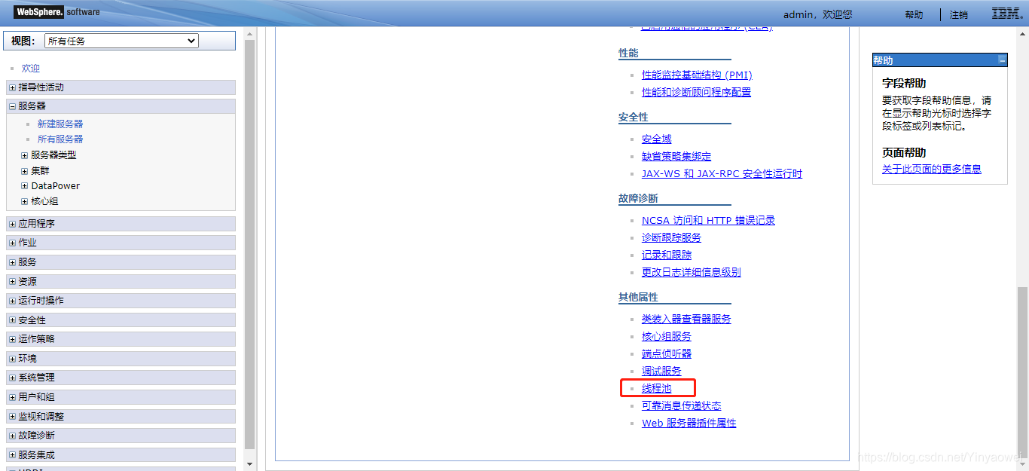Screen dimensions: 1029x471
Task: Open the 更改日志详细信息级别 link
Action: 692,272
